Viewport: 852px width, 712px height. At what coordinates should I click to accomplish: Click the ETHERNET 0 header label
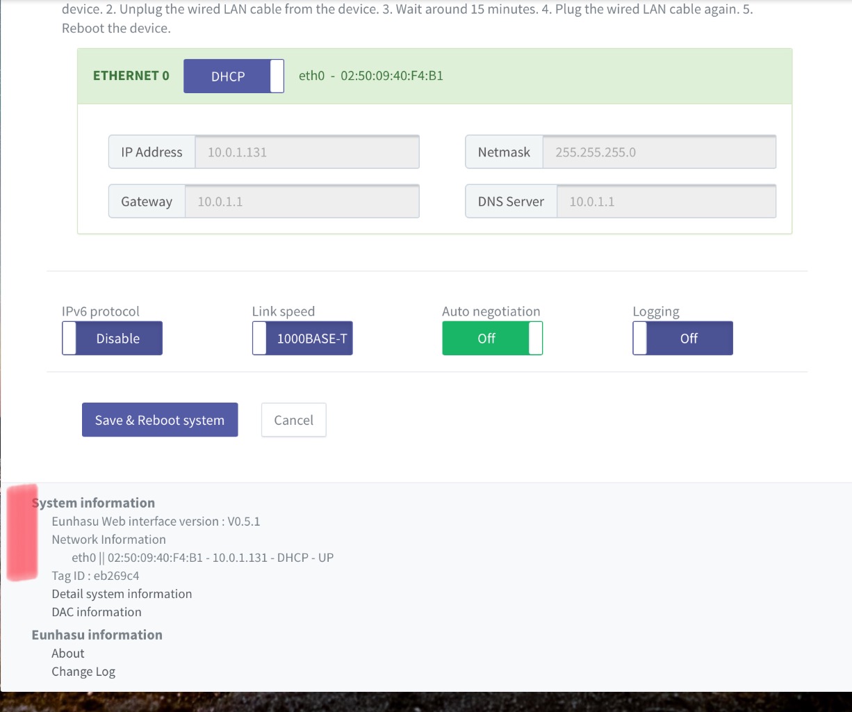tap(131, 76)
